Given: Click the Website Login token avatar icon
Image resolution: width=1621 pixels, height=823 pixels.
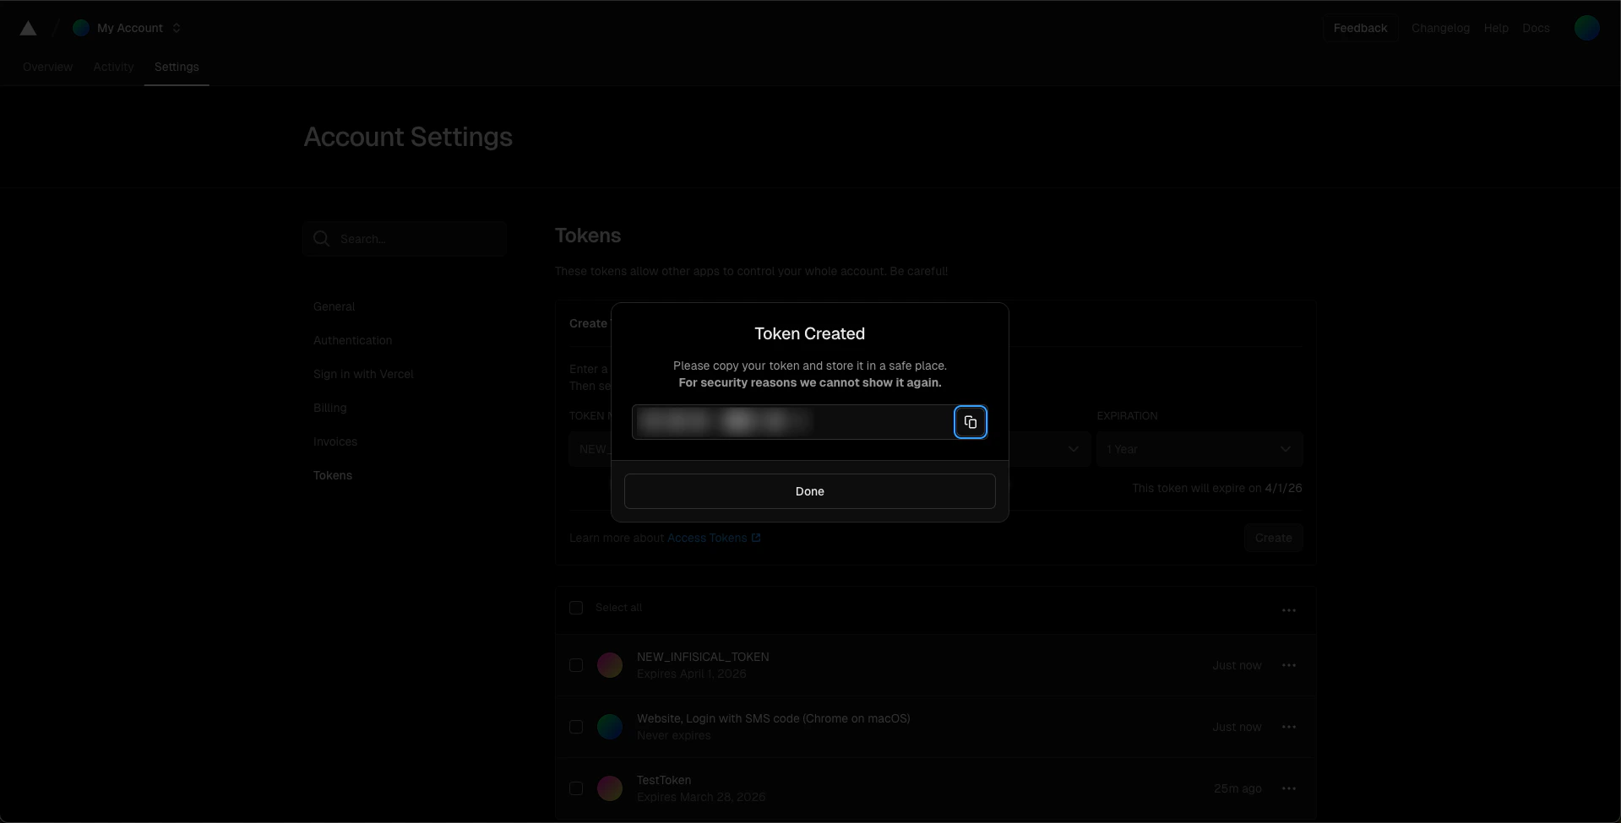Looking at the screenshot, I should pos(610,727).
